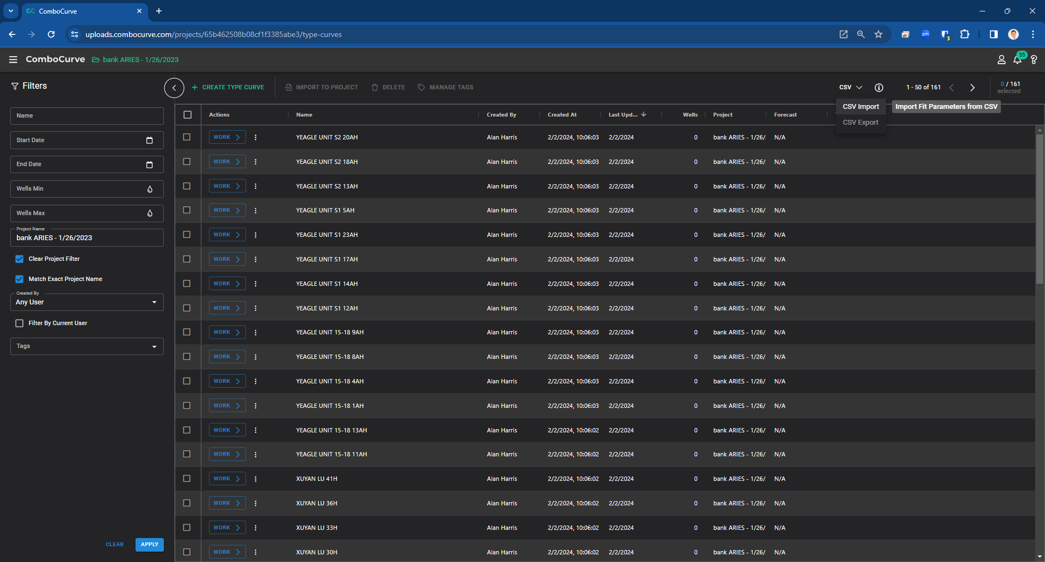The height and width of the screenshot is (562, 1045).
Task: Open the user account icon
Action: (1001, 60)
